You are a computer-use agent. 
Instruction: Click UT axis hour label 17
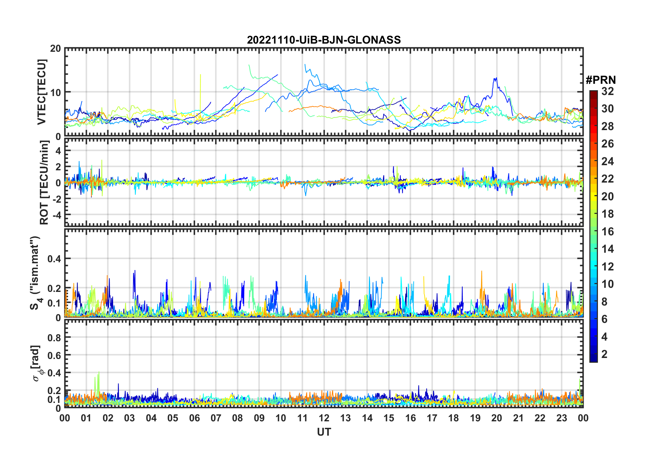432,418
